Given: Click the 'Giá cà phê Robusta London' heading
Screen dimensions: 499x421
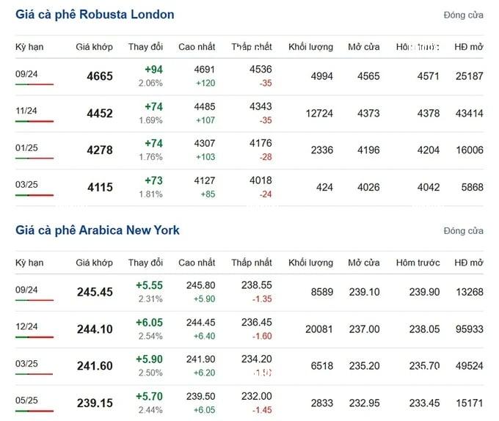Looking at the screenshot, I should pos(95,15).
